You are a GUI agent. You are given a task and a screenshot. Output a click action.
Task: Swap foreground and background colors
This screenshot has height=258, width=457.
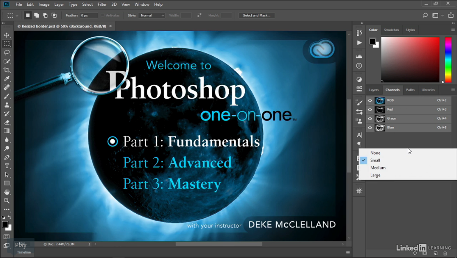click(9, 217)
